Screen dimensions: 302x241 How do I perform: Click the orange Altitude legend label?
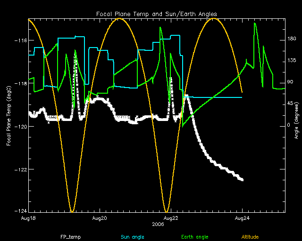tap(252, 236)
